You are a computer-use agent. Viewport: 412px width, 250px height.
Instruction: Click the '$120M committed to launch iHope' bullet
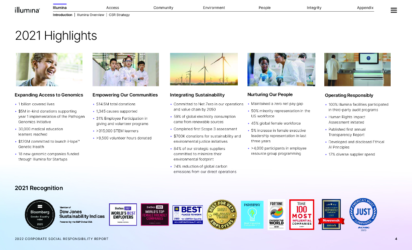point(49,144)
